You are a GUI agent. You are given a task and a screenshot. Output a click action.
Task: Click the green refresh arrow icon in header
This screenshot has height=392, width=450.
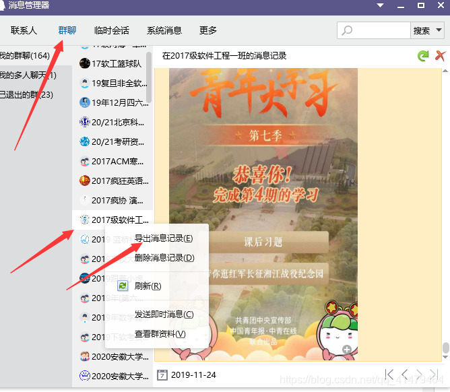[423, 56]
